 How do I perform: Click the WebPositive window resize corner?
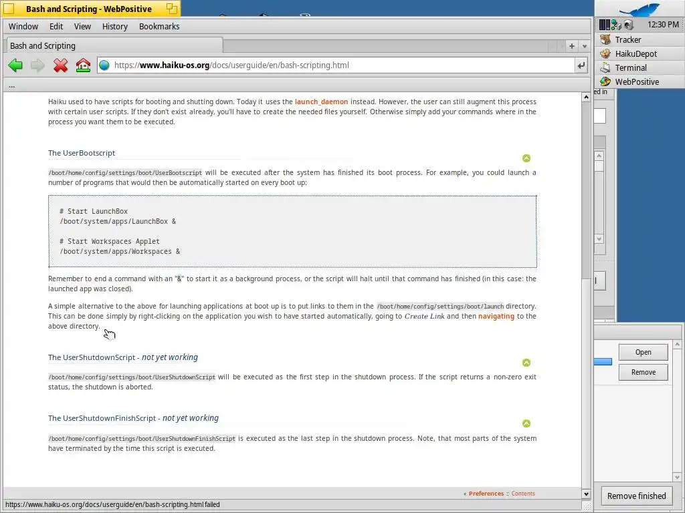[x=586, y=506]
